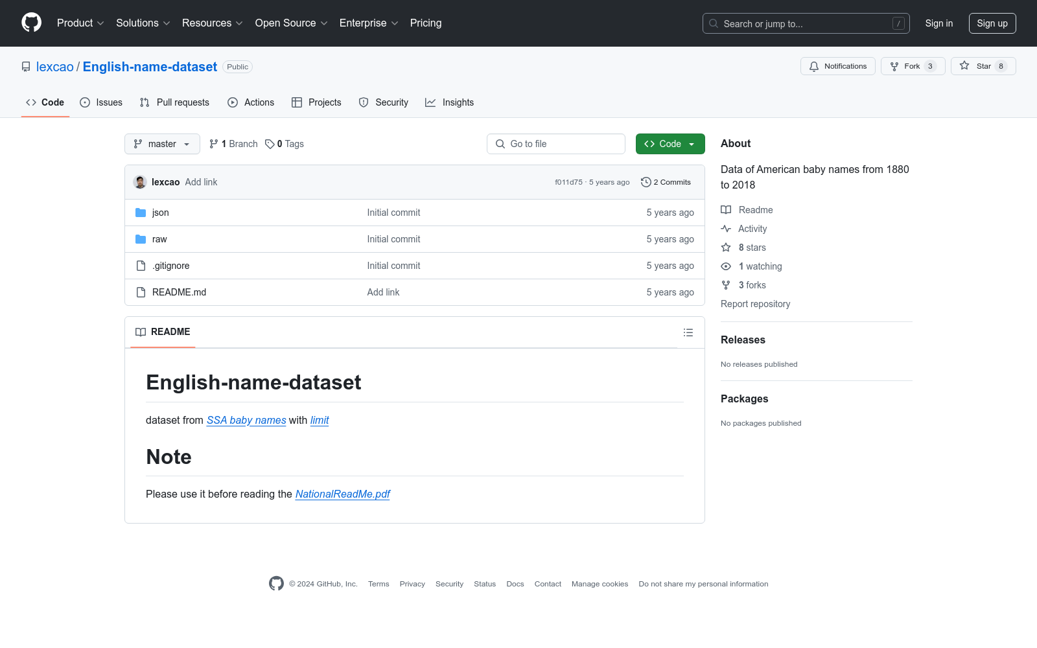Open the README.md file name
Viewport: 1037px width, 648px height.
179,292
